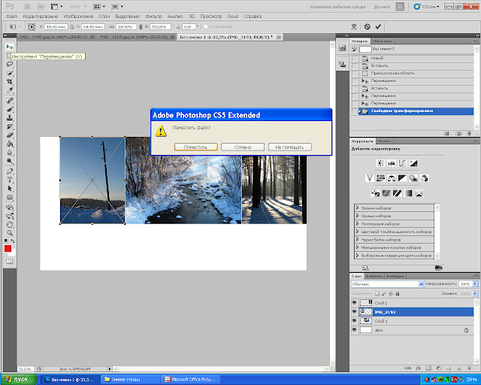This screenshot has height=385, width=481.
Task: Add a Levels adjustment
Action: click(x=392, y=163)
